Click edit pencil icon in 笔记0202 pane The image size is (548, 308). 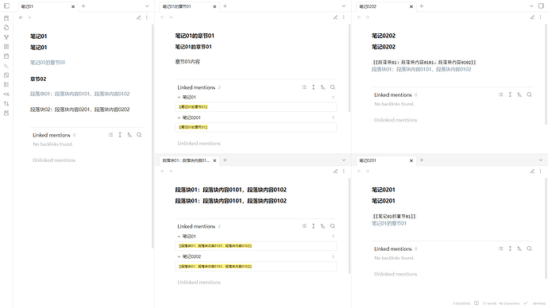pyautogui.click(x=532, y=17)
